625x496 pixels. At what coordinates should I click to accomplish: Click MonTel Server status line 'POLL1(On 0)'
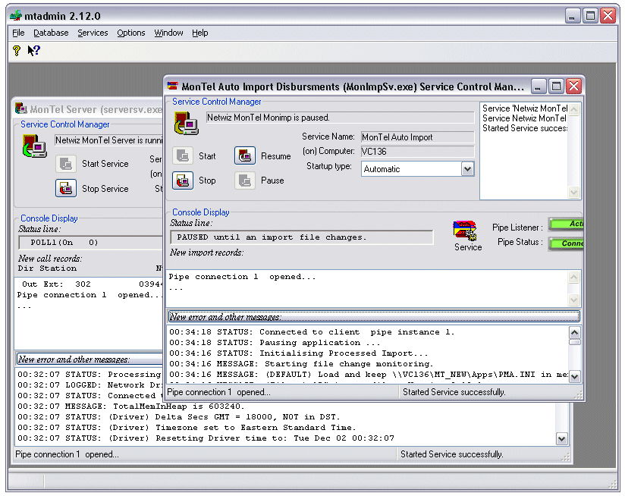pos(91,243)
